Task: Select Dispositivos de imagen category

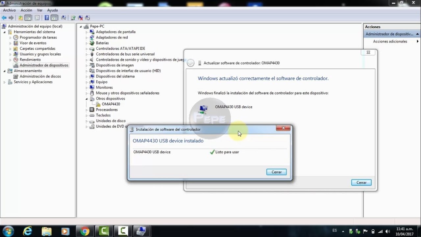Action: (x=115, y=65)
